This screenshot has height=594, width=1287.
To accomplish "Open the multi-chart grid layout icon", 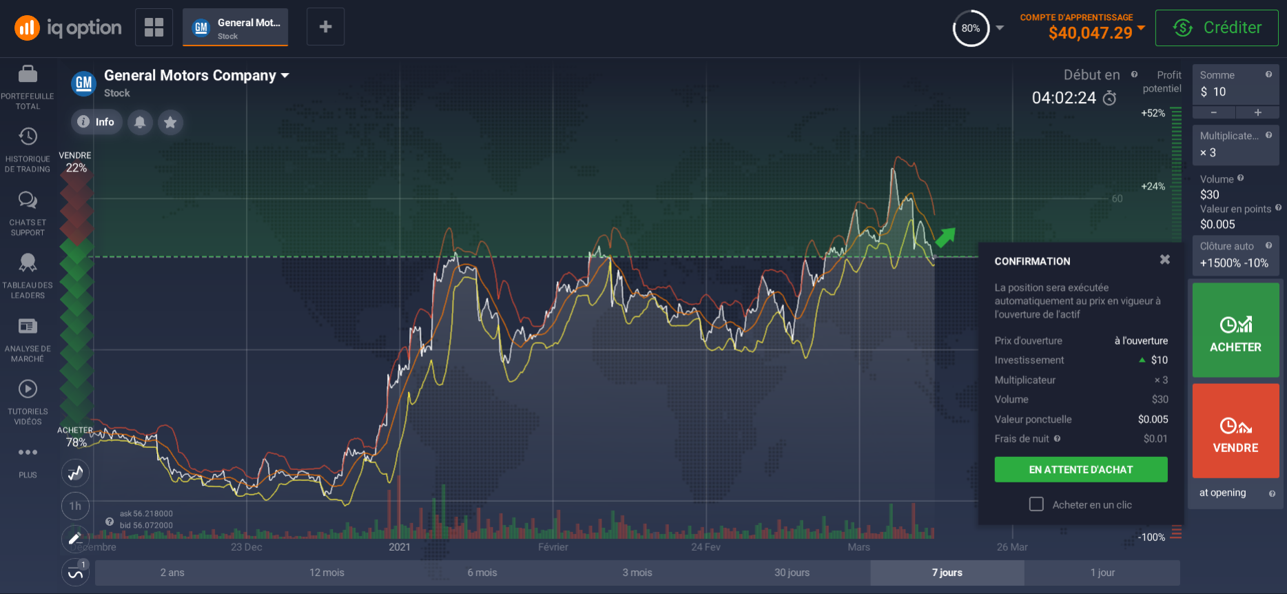I will (x=154, y=28).
